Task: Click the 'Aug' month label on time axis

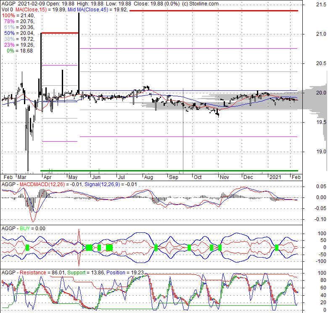Action: point(148,177)
